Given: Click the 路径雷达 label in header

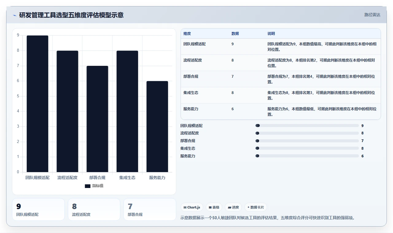Looking at the screenshot, I should tap(372, 15).
